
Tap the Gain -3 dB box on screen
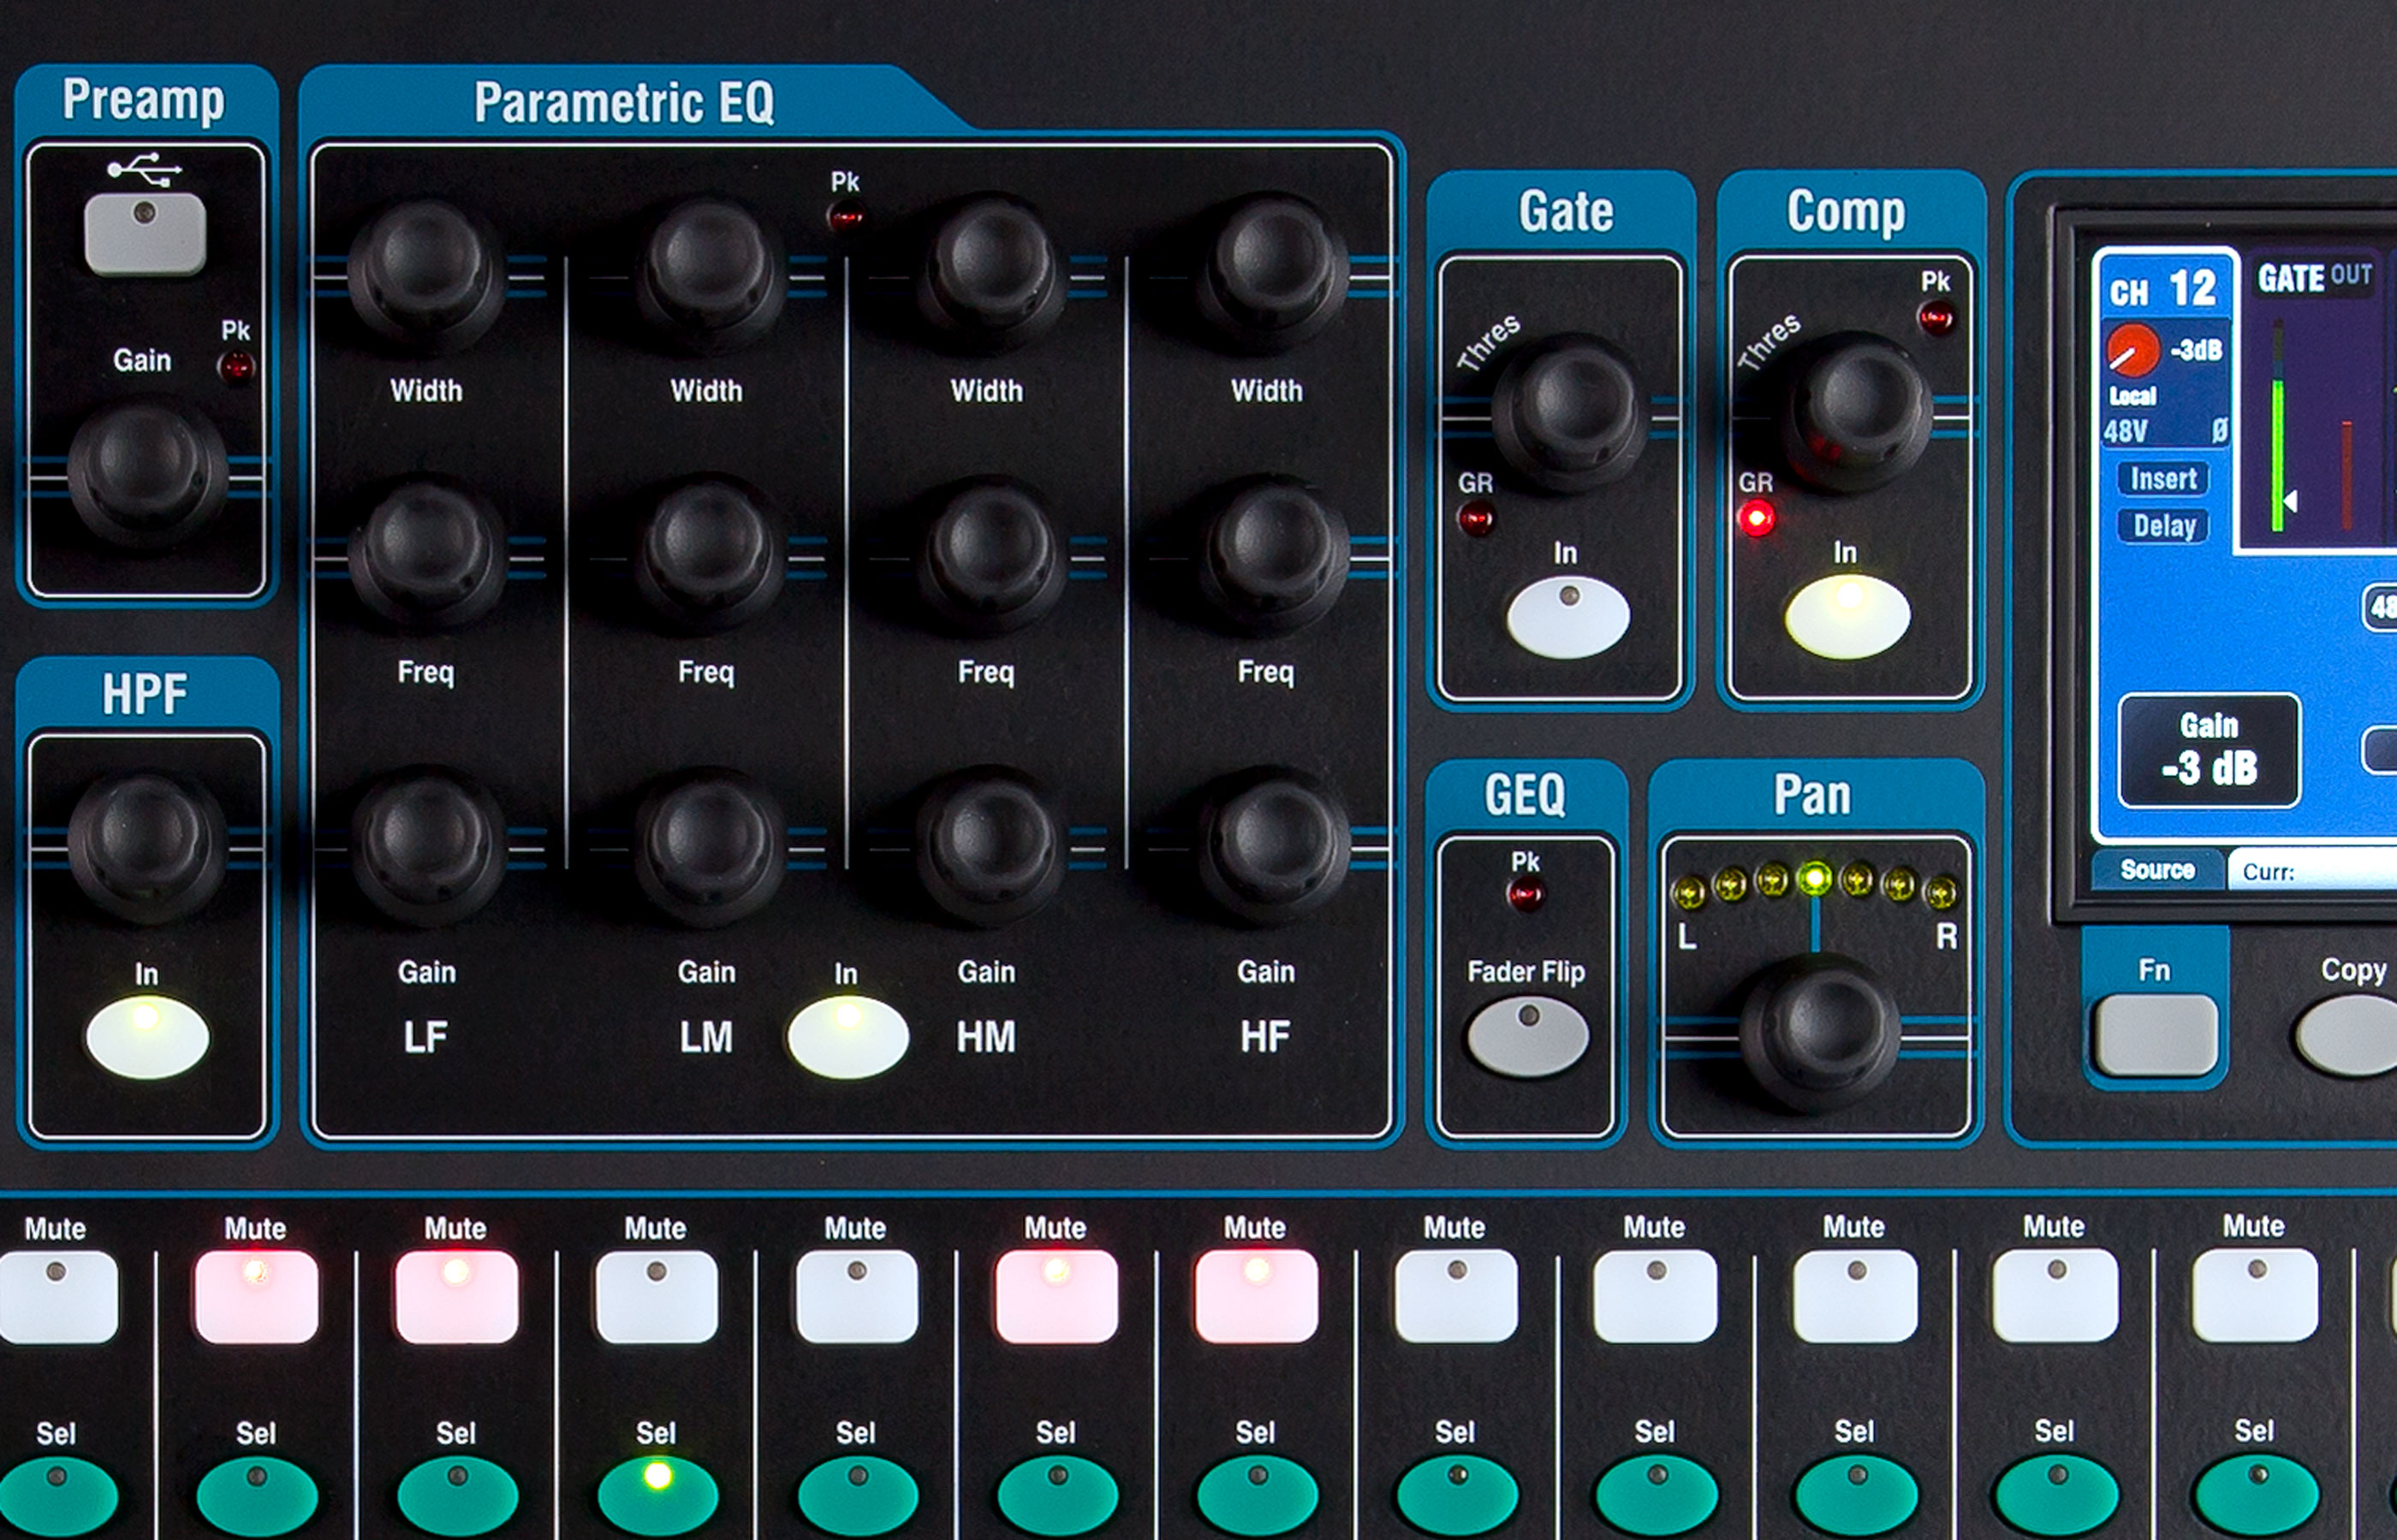point(2209,750)
